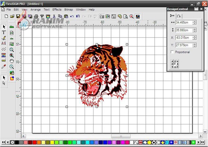Click the Save floppy disk icon

point(18,16)
